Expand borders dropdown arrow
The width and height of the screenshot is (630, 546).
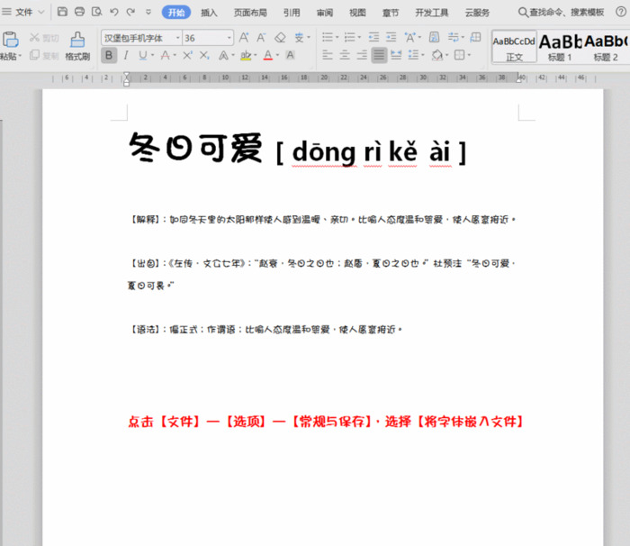pos(469,55)
